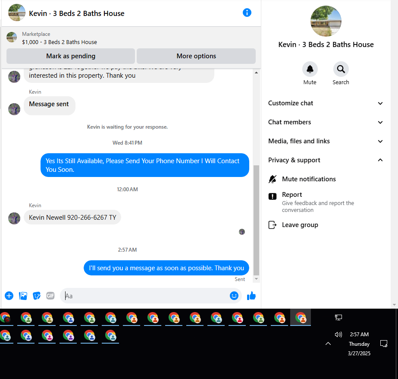Open the GIF picker
Screen dimensions: 398x379
[x=50, y=296]
